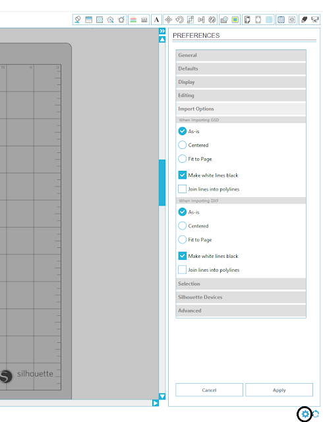Viewport: 323px width, 422px height.
Task: Open the Shadow options toolbar icon
Action: pos(110,20)
